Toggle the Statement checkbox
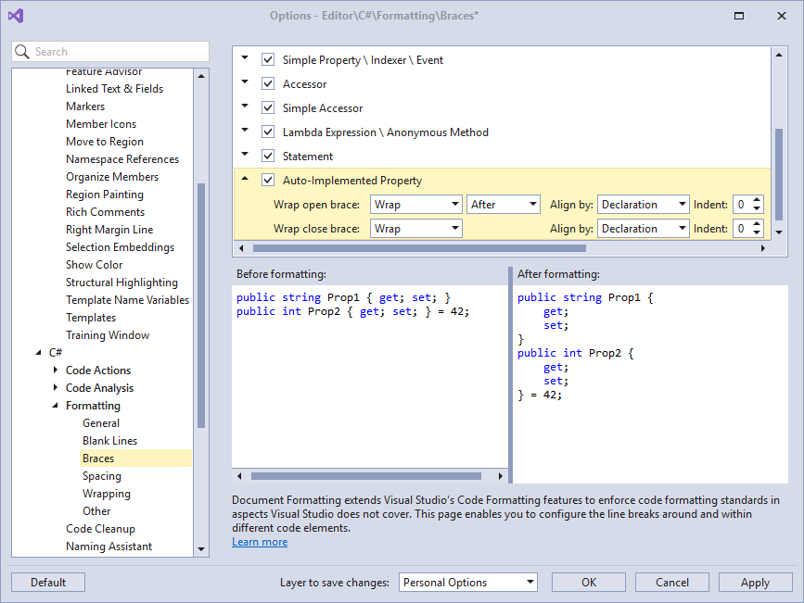Screen dimensions: 804x603 pyautogui.click(x=268, y=156)
